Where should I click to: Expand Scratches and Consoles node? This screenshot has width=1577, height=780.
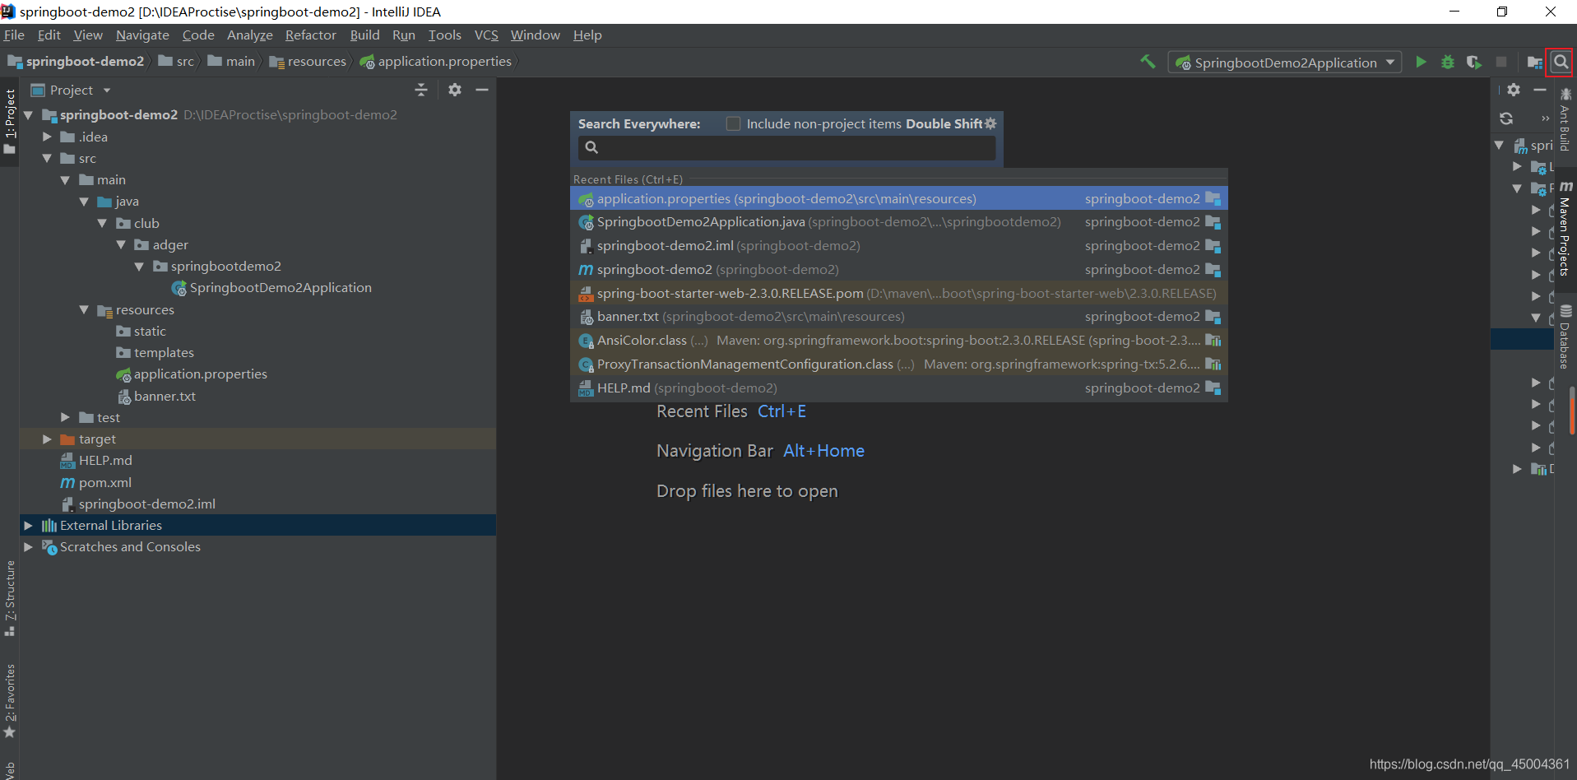coord(28,546)
